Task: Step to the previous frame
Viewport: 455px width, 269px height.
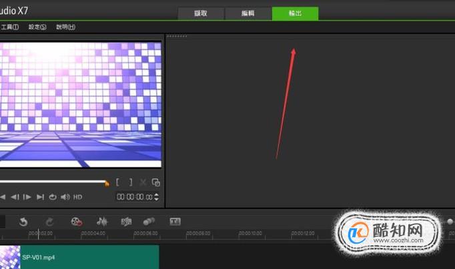Action: tap(15, 197)
